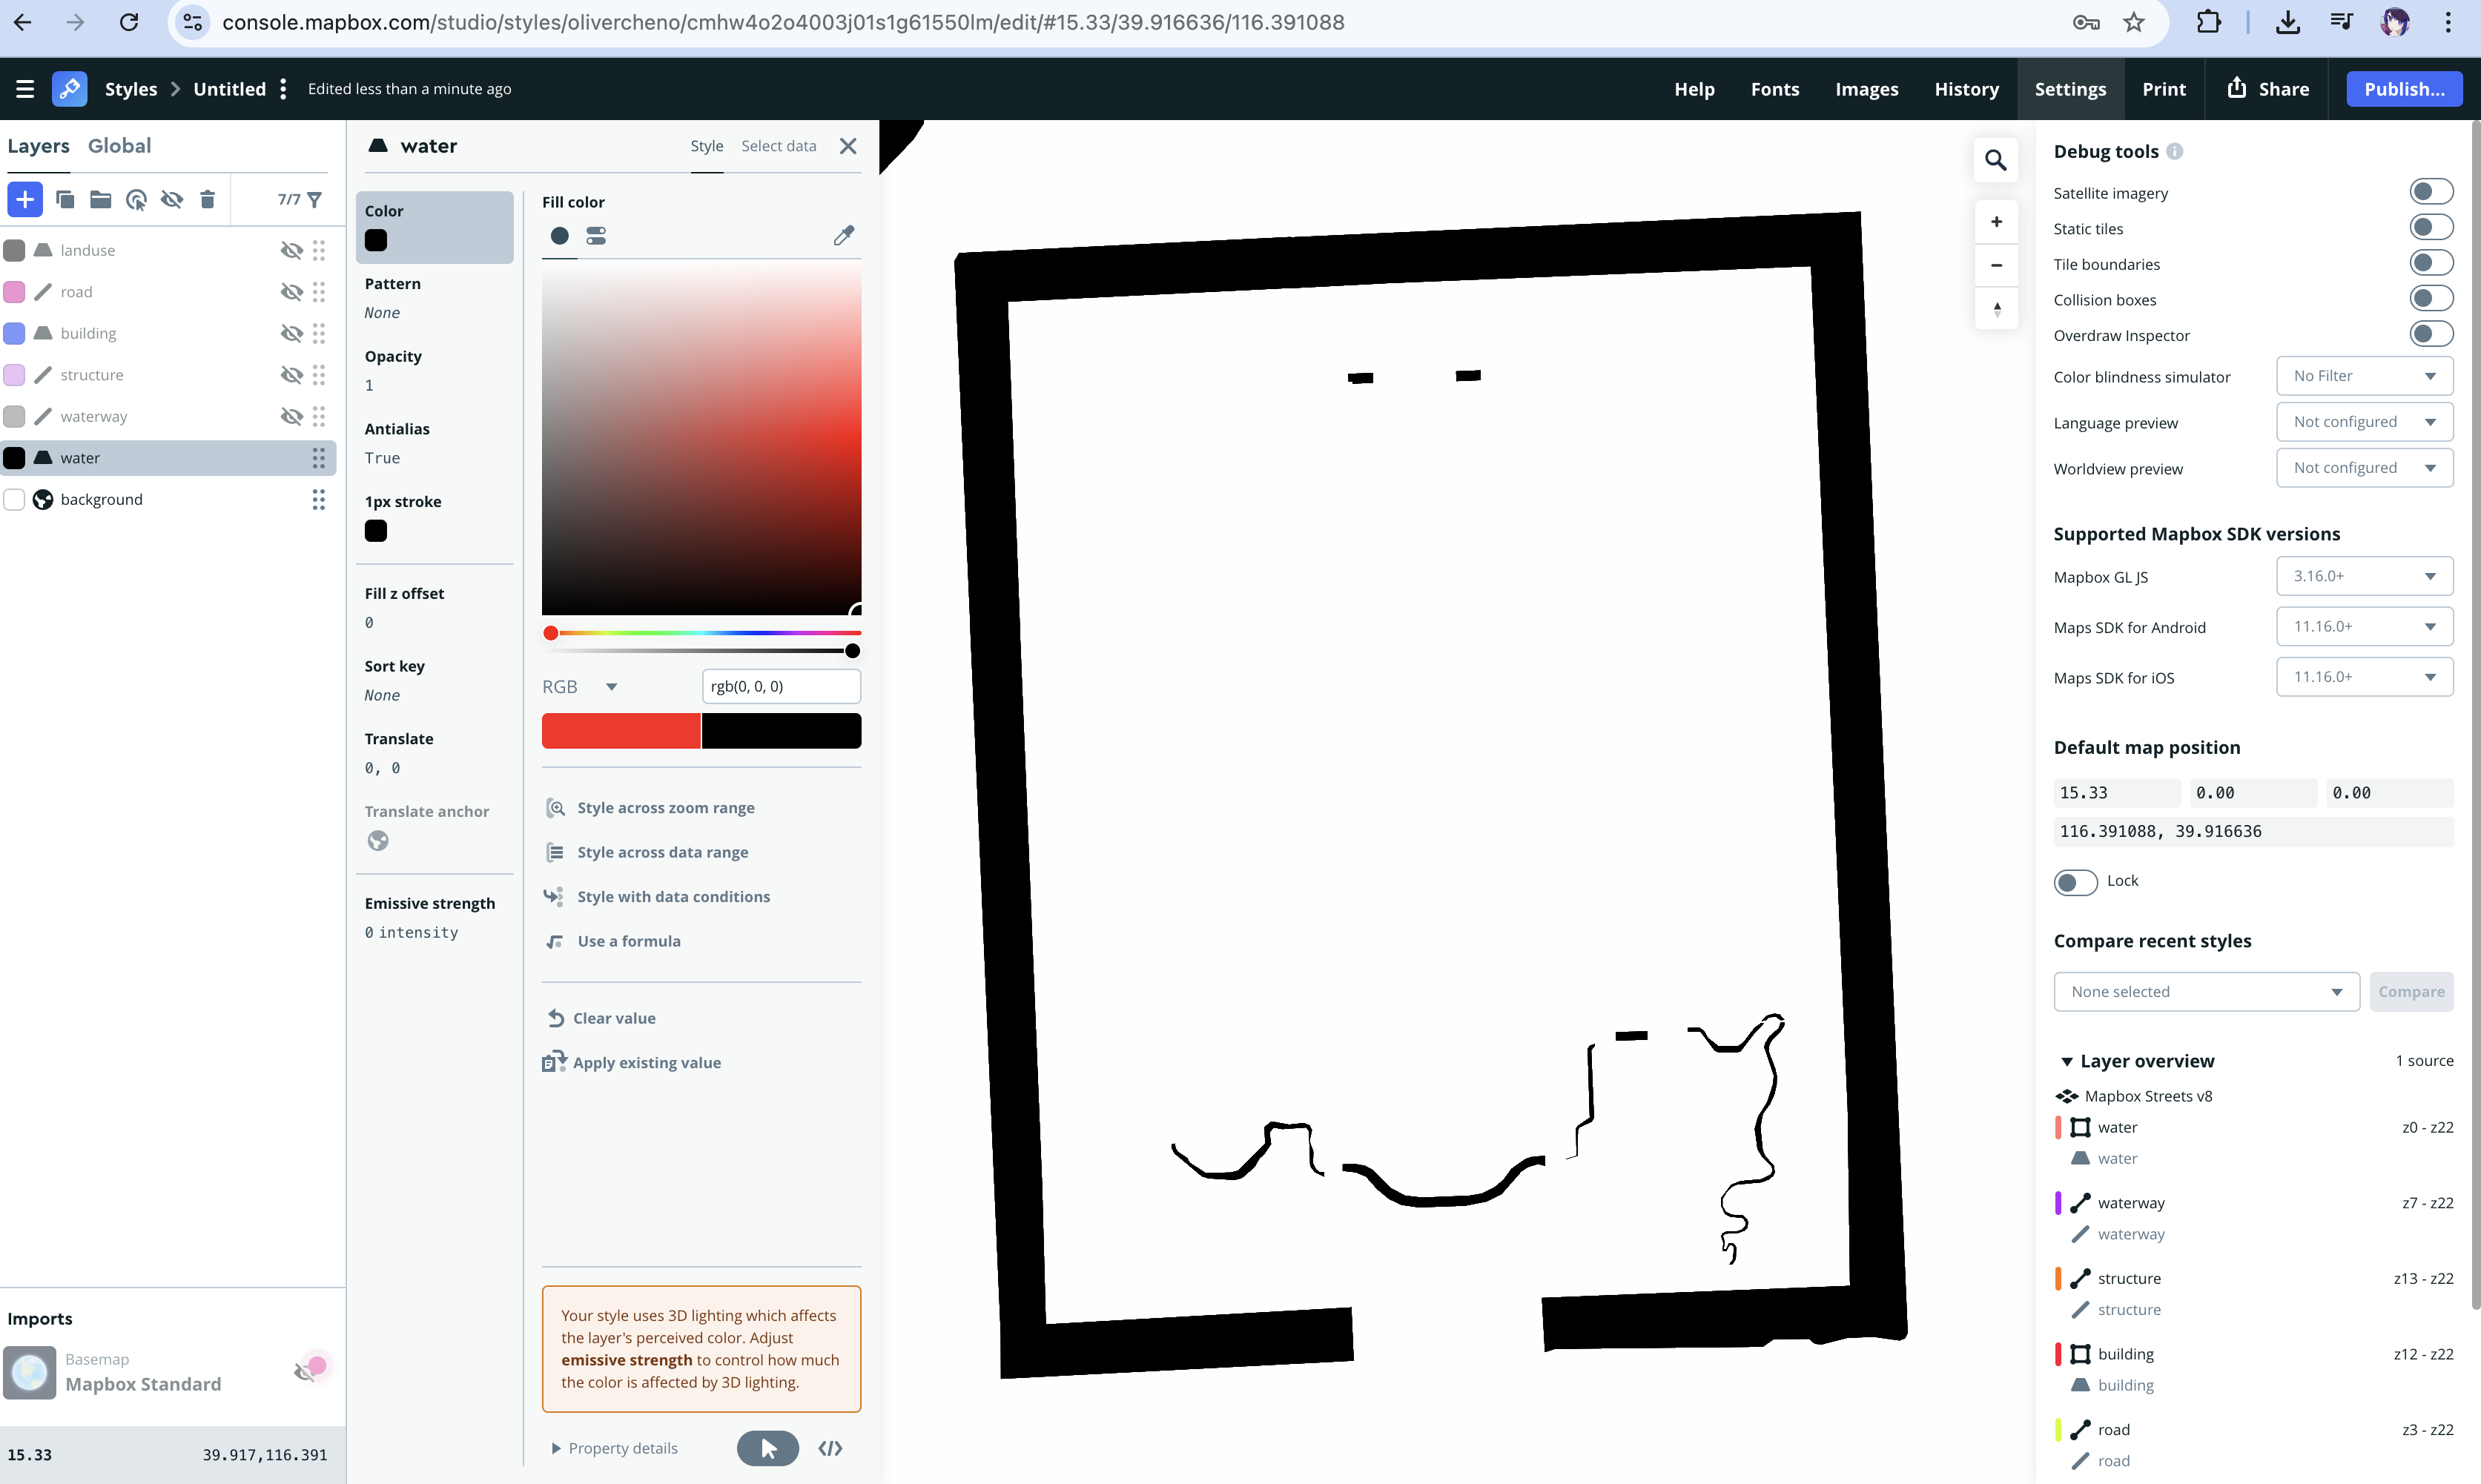Image resolution: width=2481 pixels, height=1484 pixels.
Task: Open the Select data tab
Action: 778,146
